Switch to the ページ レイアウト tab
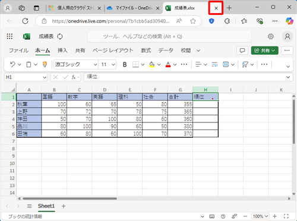The image size is (297, 221). (113, 50)
